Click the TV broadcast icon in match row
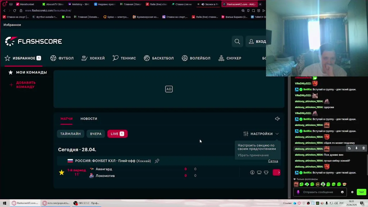Image resolution: width=368 pixels, height=207 pixels. [259, 172]
